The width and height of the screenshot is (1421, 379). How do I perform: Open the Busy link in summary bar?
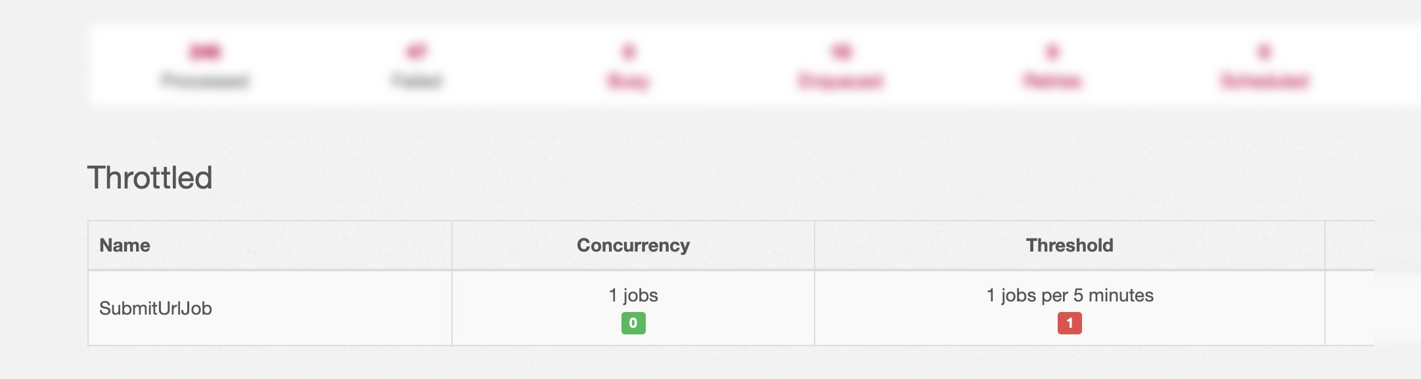[628, 81]
